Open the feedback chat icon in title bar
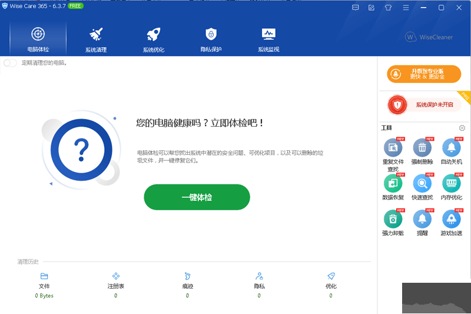This screenshot has width=471, height=314. pos(356,8)
